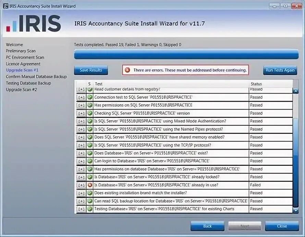Screen dimensions: 305x237
Task: Expand the shared memory enabled test row
Action: [x=81, y=137]
